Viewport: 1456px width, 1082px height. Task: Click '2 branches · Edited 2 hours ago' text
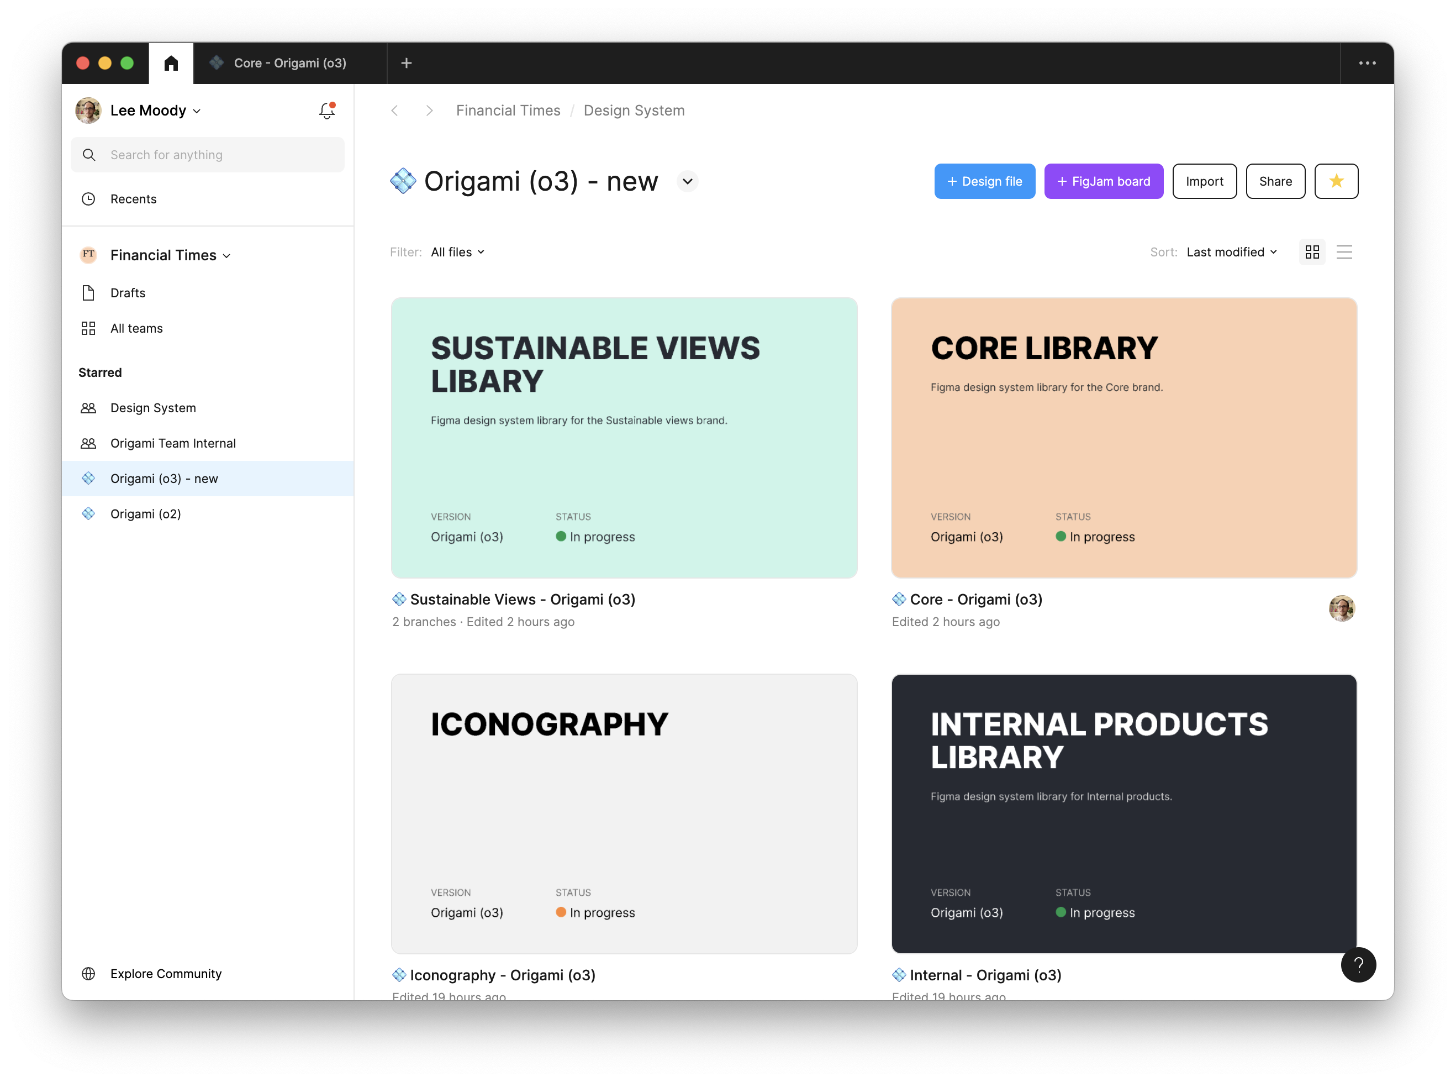[483, 621]
